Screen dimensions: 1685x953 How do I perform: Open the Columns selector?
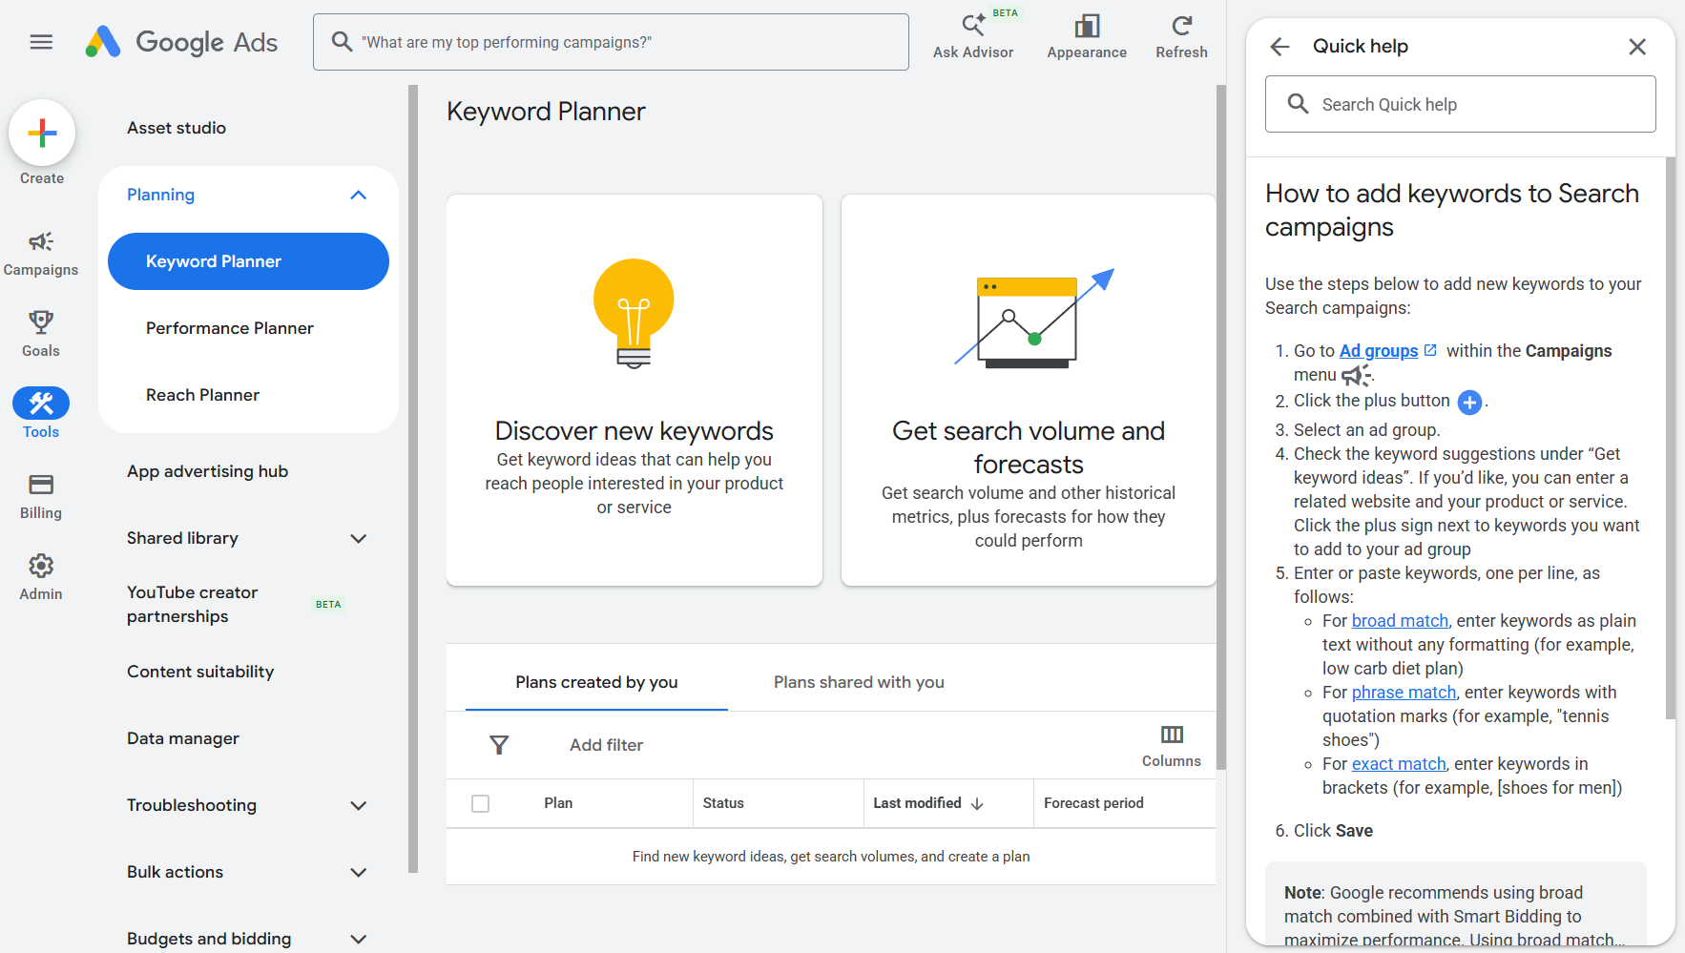(1172, 745)
